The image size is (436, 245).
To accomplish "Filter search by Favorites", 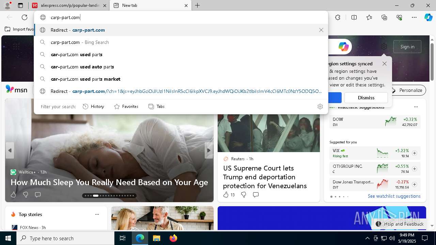I will (x=126, y=107).
